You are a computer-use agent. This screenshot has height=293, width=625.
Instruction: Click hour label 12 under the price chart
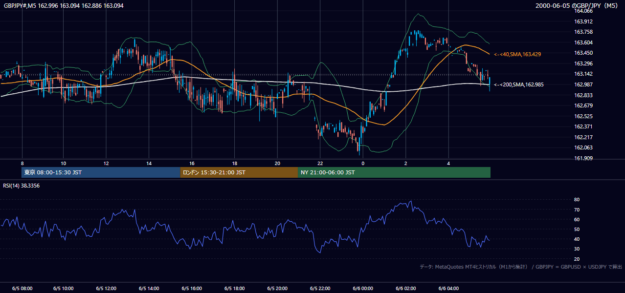tap(106, 163)
